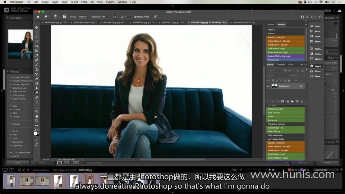Image resolution: width=345 pixels, height=194 pixels.
Task: Select the Dodge tool in toolbar
Action: (x=37, y=93)
